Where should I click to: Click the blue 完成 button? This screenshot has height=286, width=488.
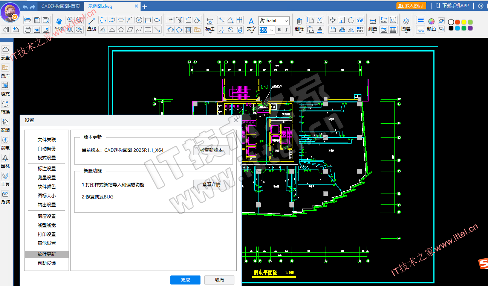[185, 280]
